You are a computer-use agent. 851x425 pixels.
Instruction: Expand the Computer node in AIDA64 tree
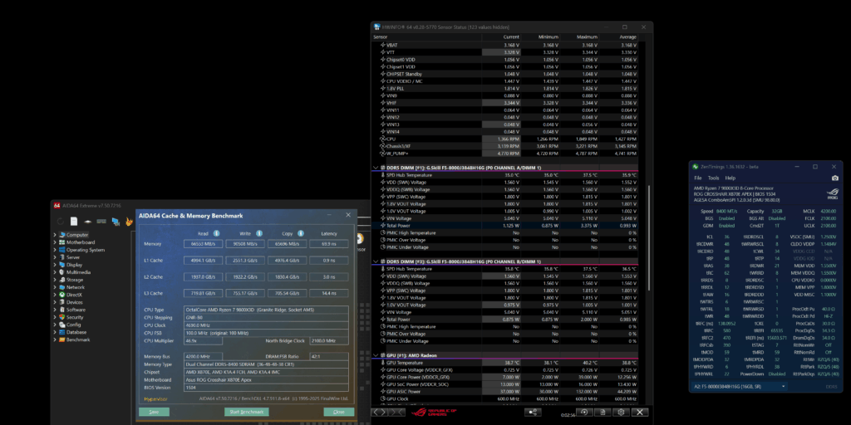(x=55, y=235)
